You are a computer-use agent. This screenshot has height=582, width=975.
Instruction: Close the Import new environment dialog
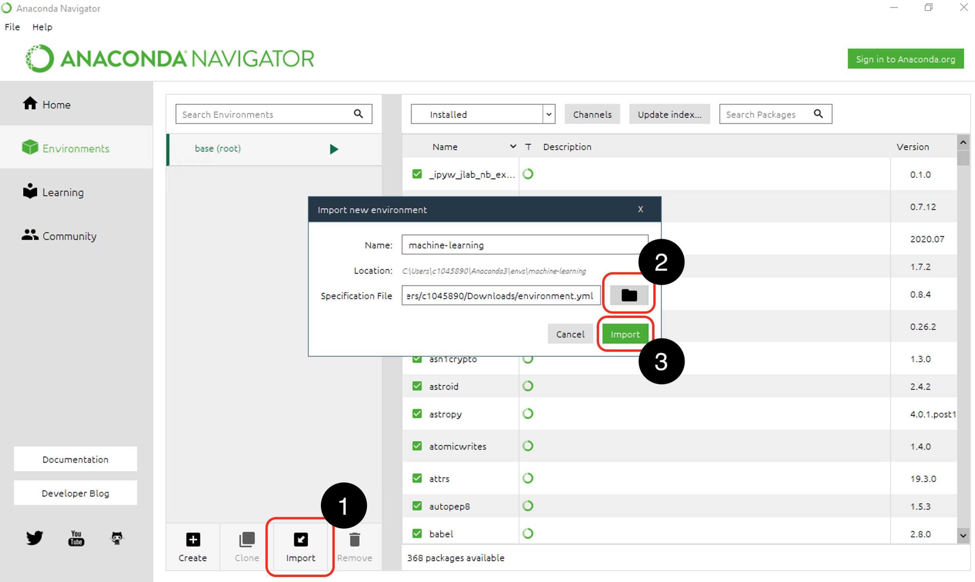coord(641,210)
